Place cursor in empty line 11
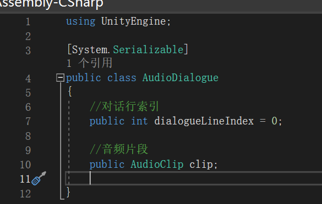This screenshot has width=322, height=204. pos(193,178)
